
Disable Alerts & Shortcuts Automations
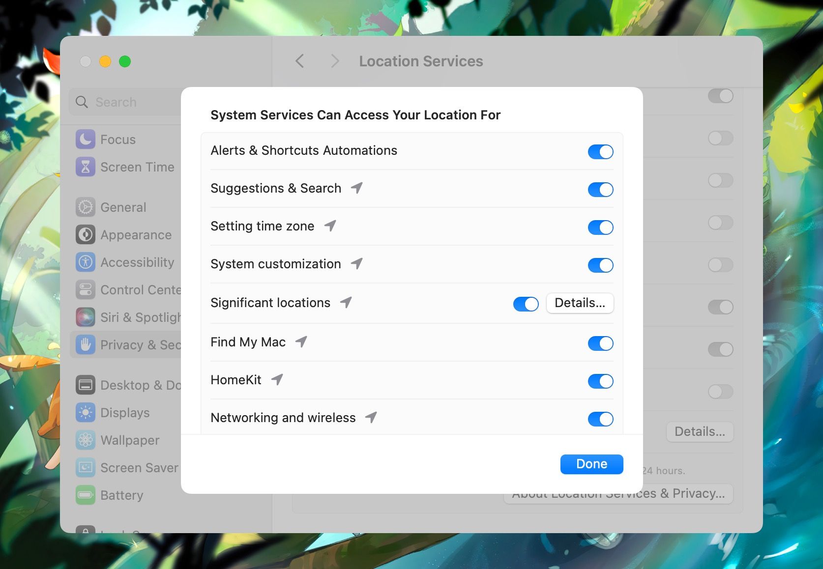600,151
